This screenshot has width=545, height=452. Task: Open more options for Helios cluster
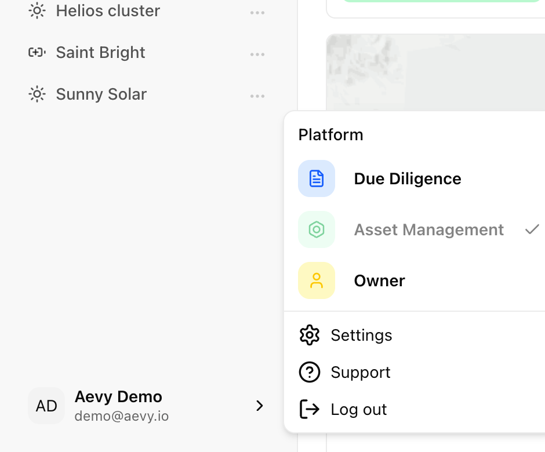point(257,13)
